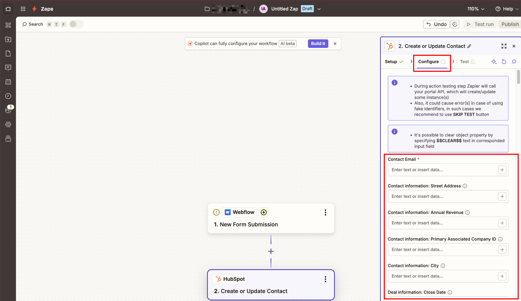Open settings gear icon in left sidebar
The image size is (521, 301).
click(x=8, y=125)
